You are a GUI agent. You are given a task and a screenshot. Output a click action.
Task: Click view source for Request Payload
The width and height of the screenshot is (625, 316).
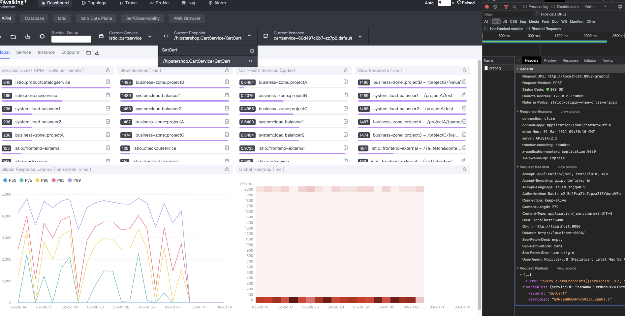(567, 268)
